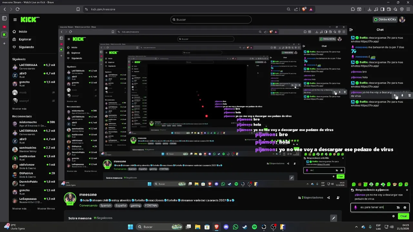Viewport: 413px width, 232px height.
Task: Toggle the browser sidebar panel icon
Action: click(382, 9)
